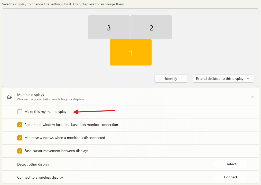
Task: Enable Make this my main display
Action: coord(20,112)
